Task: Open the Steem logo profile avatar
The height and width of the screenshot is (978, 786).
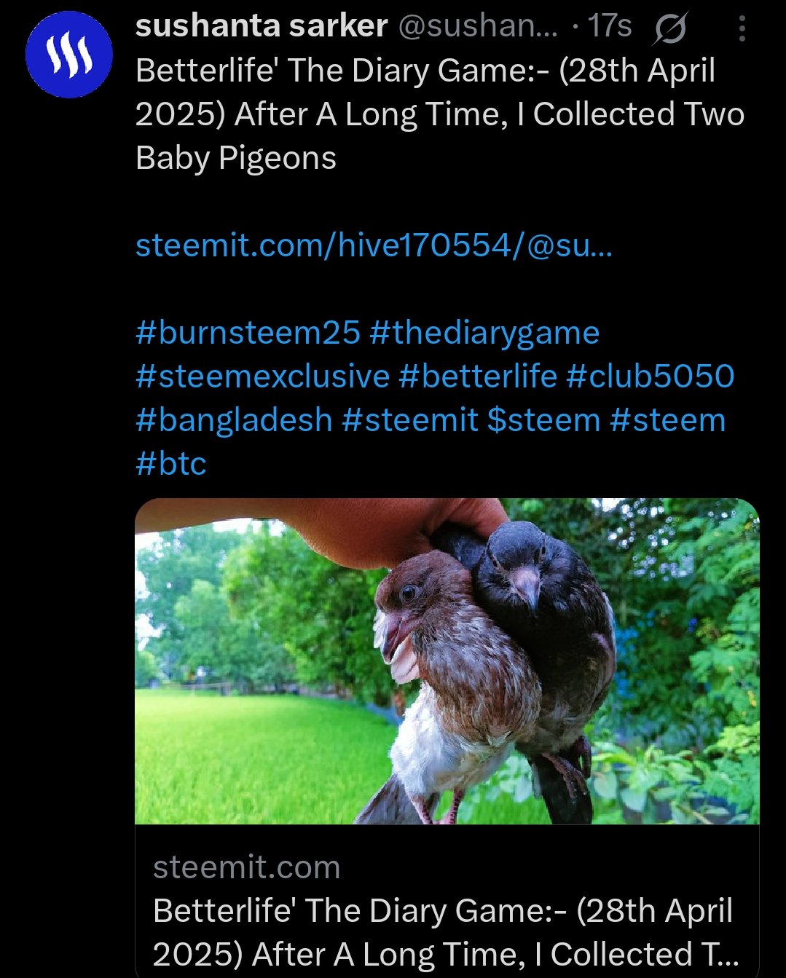Action: [x=69, y=55]
